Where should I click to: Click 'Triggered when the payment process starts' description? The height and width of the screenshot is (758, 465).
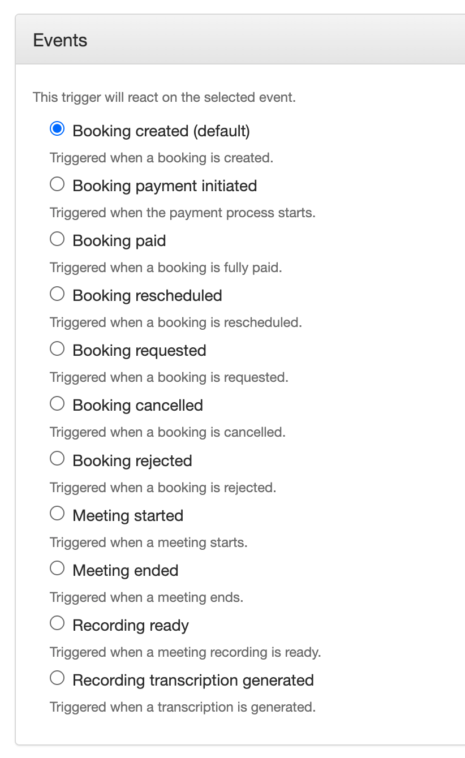[182, 213]
